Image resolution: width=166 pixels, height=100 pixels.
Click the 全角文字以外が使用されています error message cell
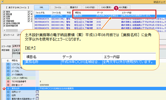pos(136,16)
